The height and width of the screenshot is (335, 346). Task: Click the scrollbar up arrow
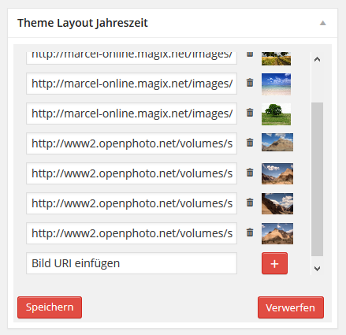tap(317, 59)
